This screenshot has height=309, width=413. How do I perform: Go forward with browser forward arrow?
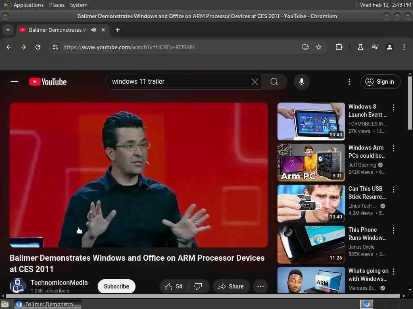(x=23, y=47)
